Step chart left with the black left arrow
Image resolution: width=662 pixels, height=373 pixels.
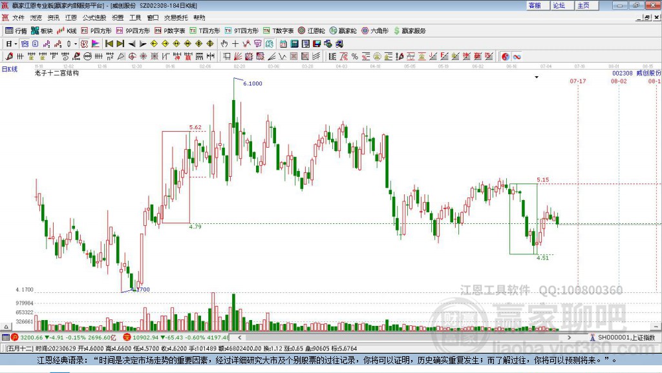click(132, 44)
